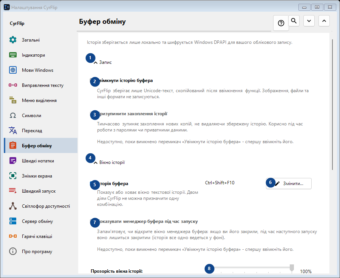Go to the Сервер обміну section
The image size is (340, 278).
[x=41, y=221]
